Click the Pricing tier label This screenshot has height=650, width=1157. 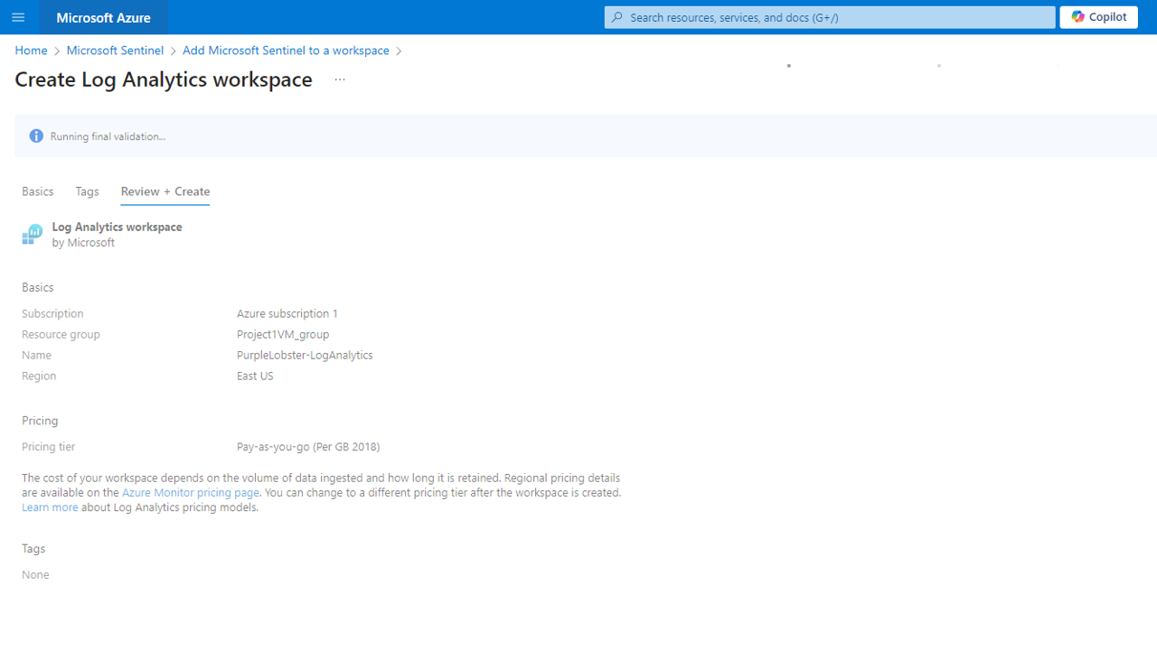(49, 447)
